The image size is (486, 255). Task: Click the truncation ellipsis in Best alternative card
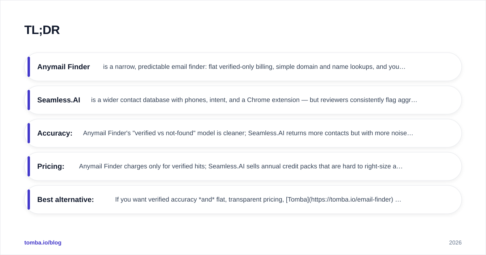click(x=398, y=200)
